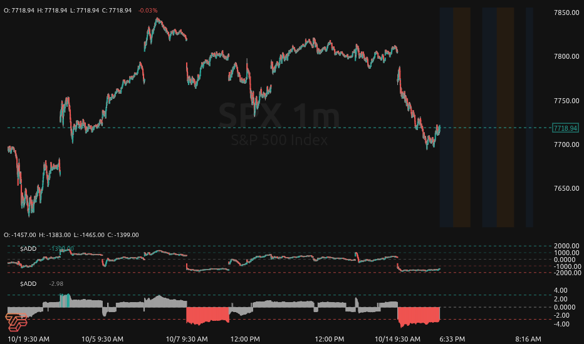This screenshot has height=344, width=584.
Task: Click the -2.98 indicator value
Action: tap(56, 284)
